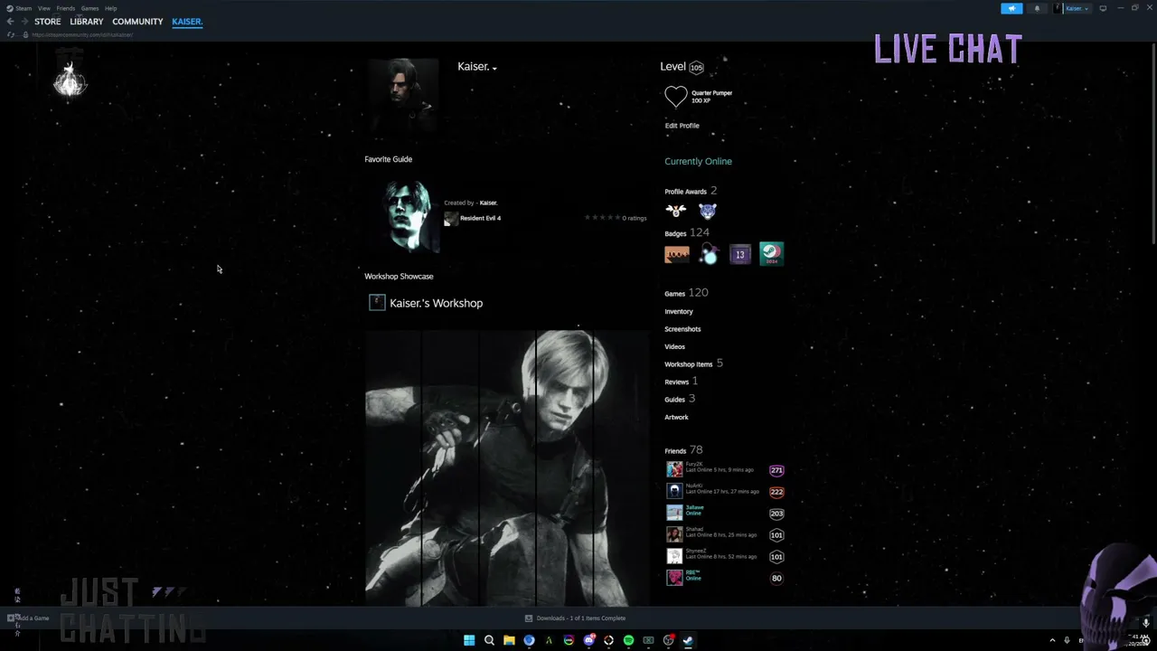The height and width of the screenshot is (651, 1157).
Task: Click the blue cat profile award icon
Action: click(x=708, y=211)
